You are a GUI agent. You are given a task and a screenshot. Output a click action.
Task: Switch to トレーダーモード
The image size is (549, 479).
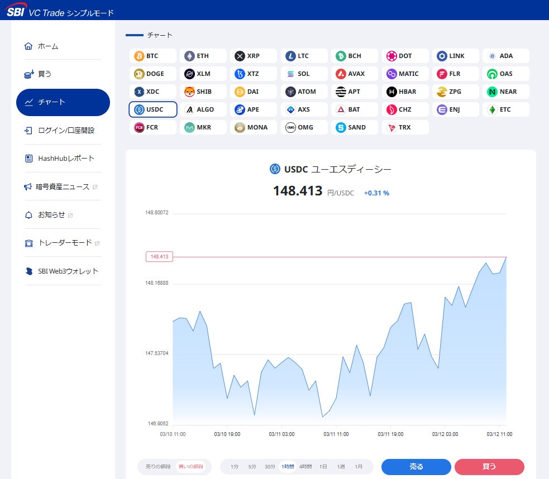(x=63, y=243)
